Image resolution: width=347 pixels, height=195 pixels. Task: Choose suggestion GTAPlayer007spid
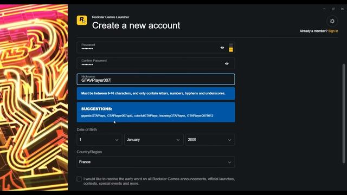pos(120,115)
